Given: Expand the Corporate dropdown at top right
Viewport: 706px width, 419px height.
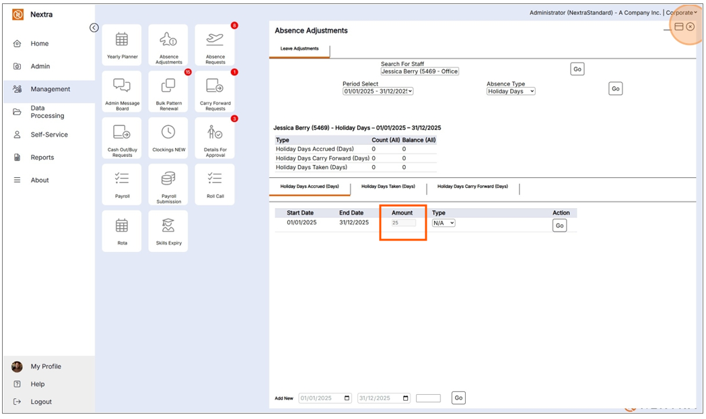Looking at the screenshot, I should (681, 13).
